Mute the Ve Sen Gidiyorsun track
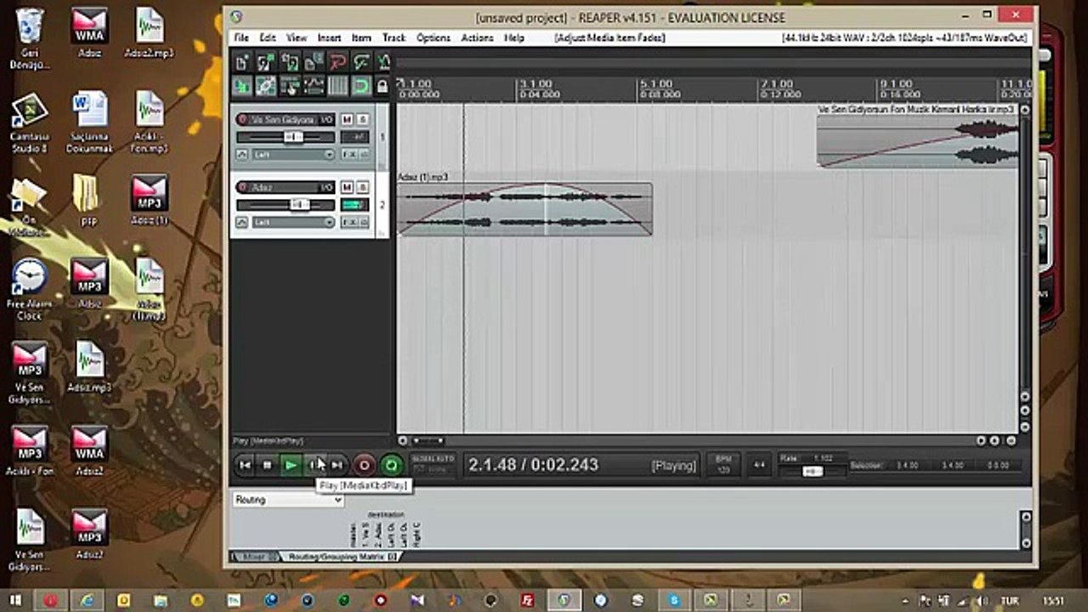Screen dimensions: 1088x612 (x=347, y=120)
